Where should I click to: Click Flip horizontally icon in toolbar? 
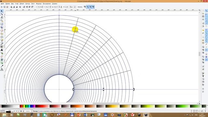tap(17, 7)
